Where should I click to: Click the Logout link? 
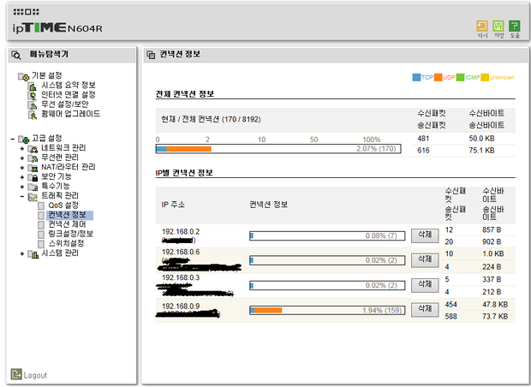(x=35, y=376)
